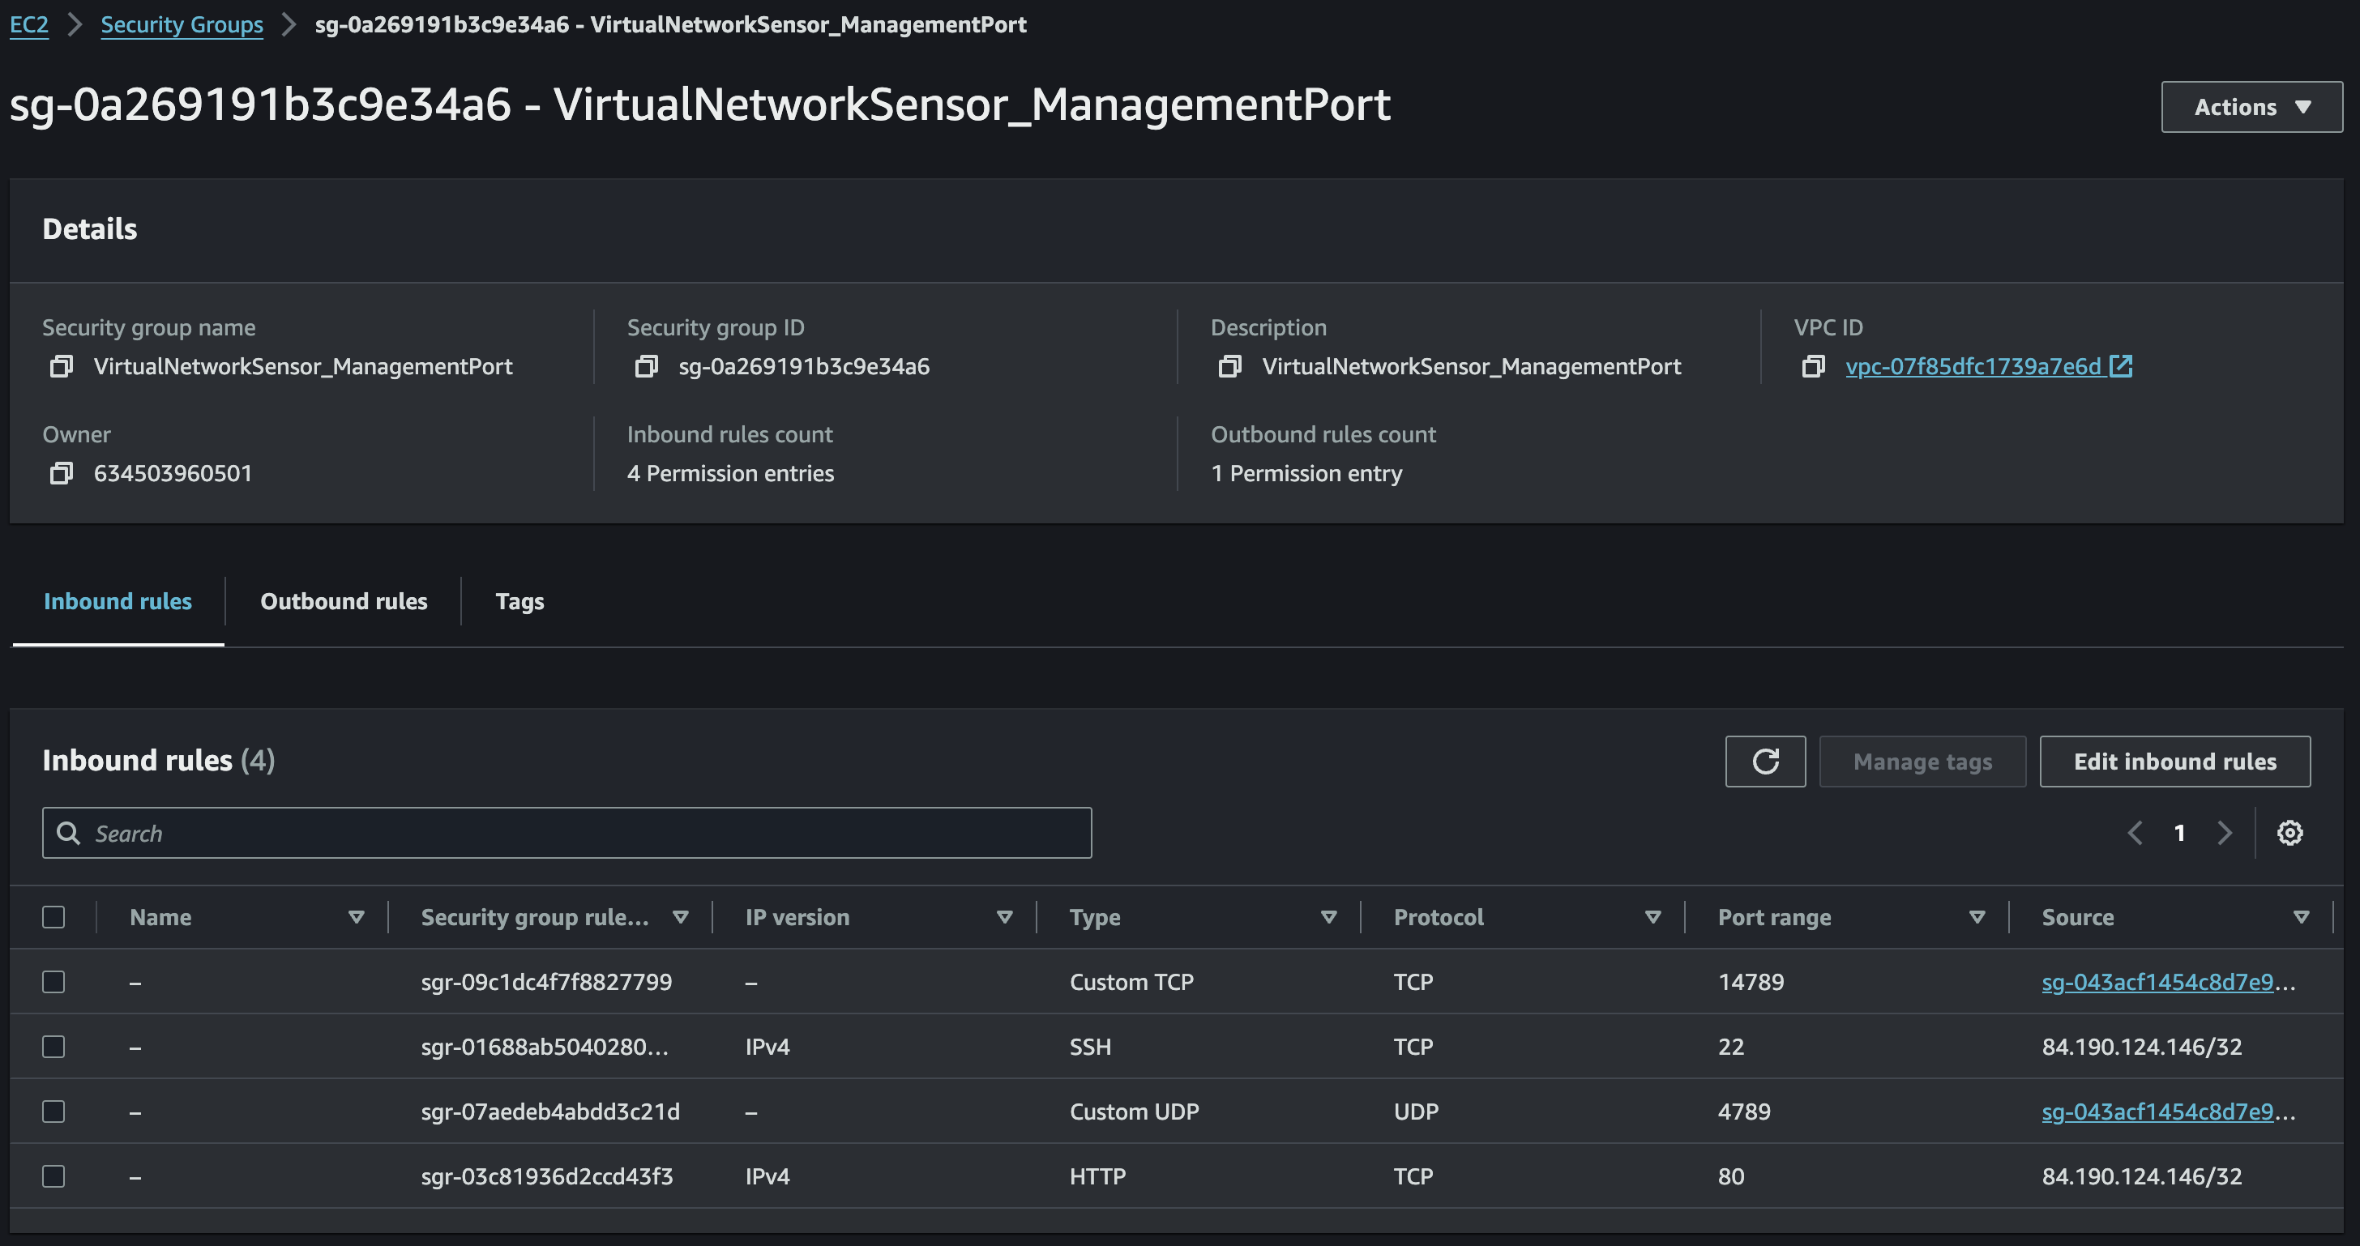Open the Actions dropdown
The height and width of the screenshot is (1246, 2360).
pyautogui.click(x=2251, y=107)
